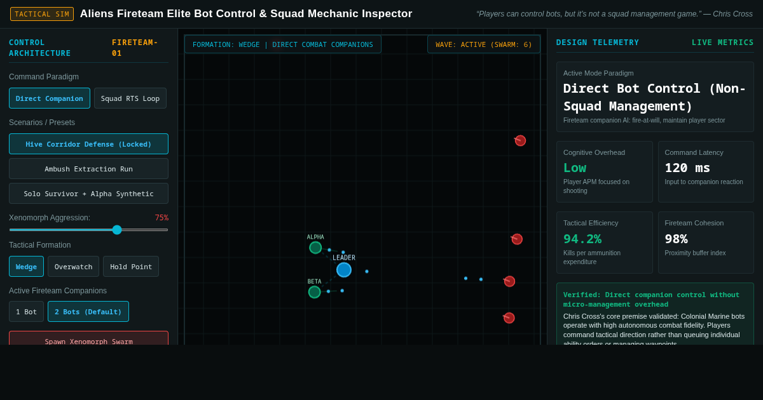Click the Aliens Fireteam Elite page title
This screenshot has height=400, width=763.
click(246, 14)
